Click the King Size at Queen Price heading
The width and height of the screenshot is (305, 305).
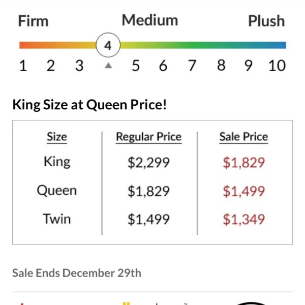(89, 105)
